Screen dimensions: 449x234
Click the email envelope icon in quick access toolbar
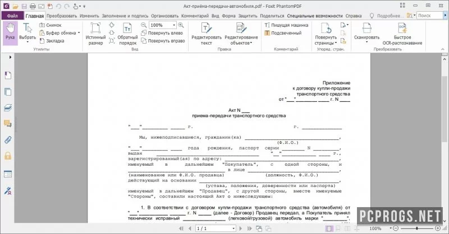pyautogui.click(x=41, y=6)
